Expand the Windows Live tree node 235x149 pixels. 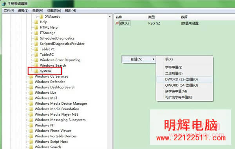pos(26,93)
